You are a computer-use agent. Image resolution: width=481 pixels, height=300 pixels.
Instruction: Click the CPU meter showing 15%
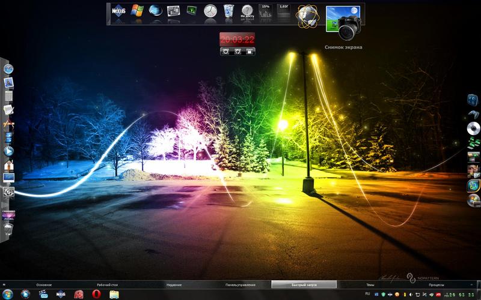(266, 11)
